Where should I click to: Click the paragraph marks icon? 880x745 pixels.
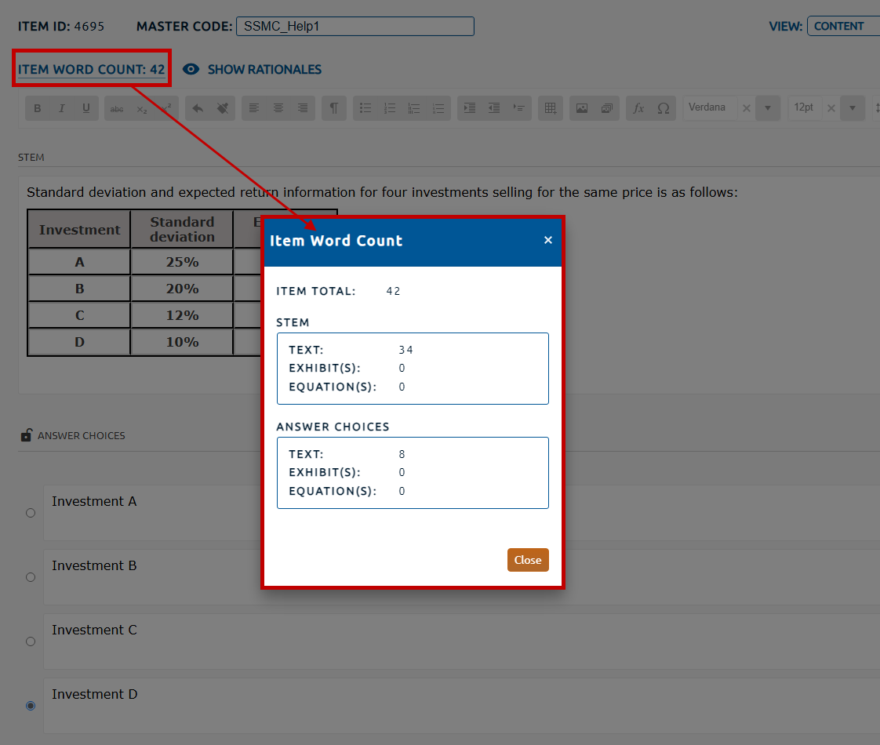click(x=333, y=108)
